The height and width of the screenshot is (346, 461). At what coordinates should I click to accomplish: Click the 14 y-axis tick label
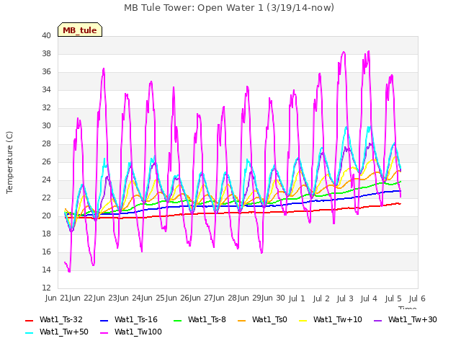click(46, 270)
